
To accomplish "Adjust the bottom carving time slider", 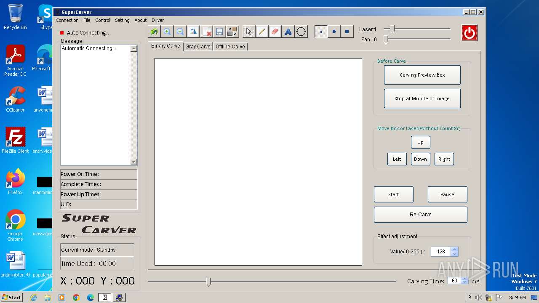I will [x=208, y=282].
